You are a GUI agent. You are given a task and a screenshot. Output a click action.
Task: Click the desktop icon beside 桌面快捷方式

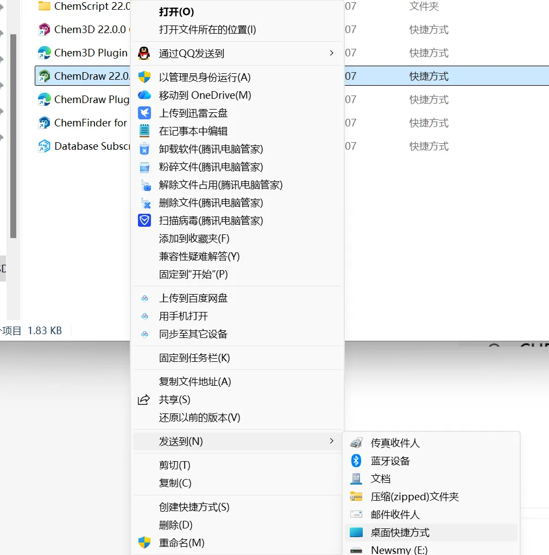pos(356,532)
